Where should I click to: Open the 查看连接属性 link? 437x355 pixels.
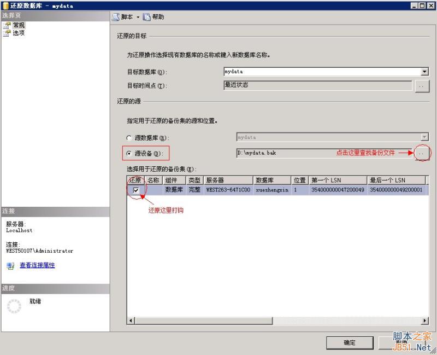pyautogui.click(x=37, y=265)
